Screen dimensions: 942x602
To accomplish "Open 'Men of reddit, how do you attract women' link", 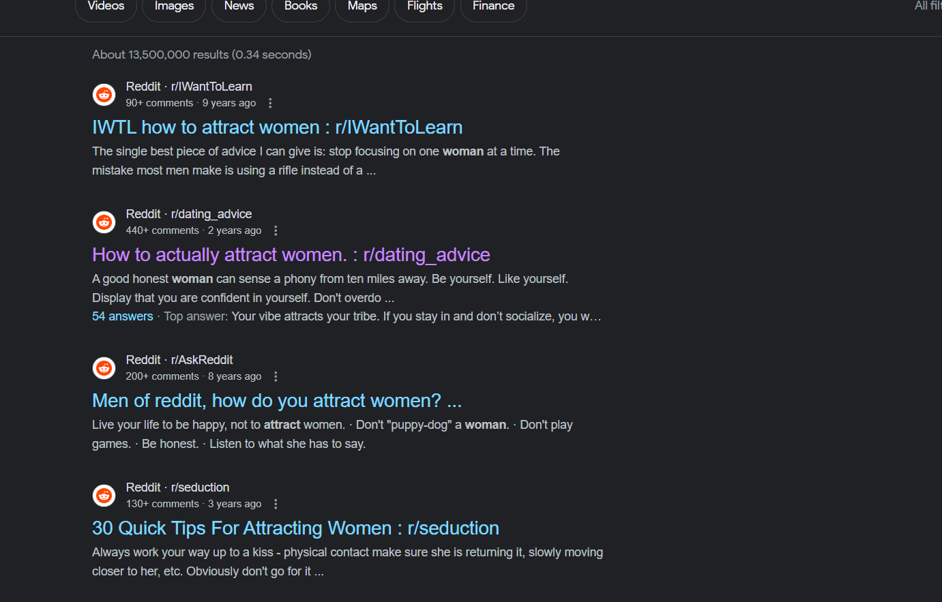I will tap(277, 401).
